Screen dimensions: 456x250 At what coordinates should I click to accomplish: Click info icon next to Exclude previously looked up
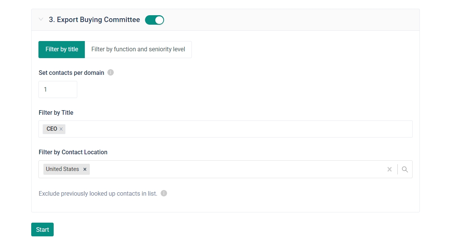click(x=164, y=193)
